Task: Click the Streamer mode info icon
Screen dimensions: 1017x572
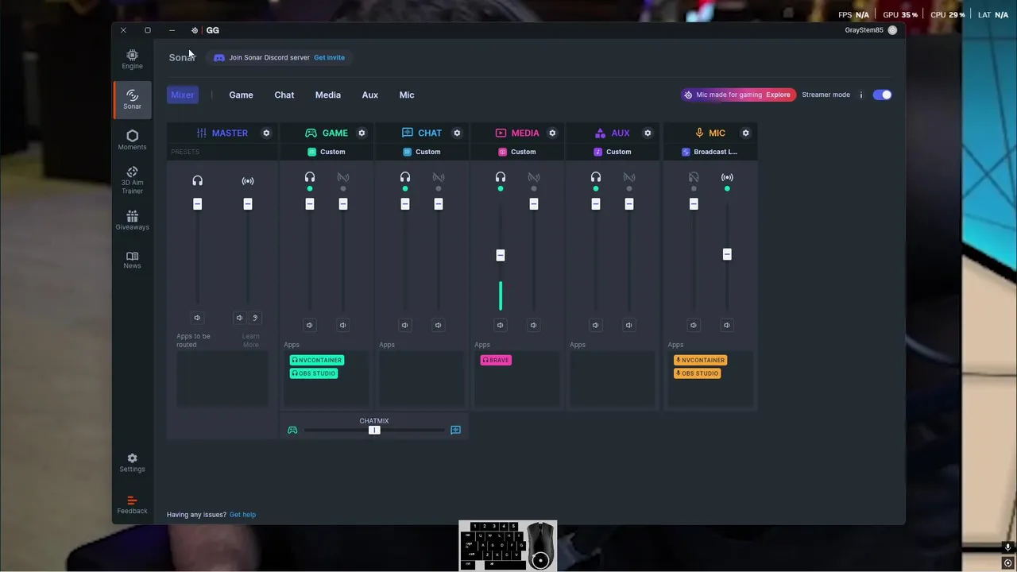Action: [x=860, y=95]
